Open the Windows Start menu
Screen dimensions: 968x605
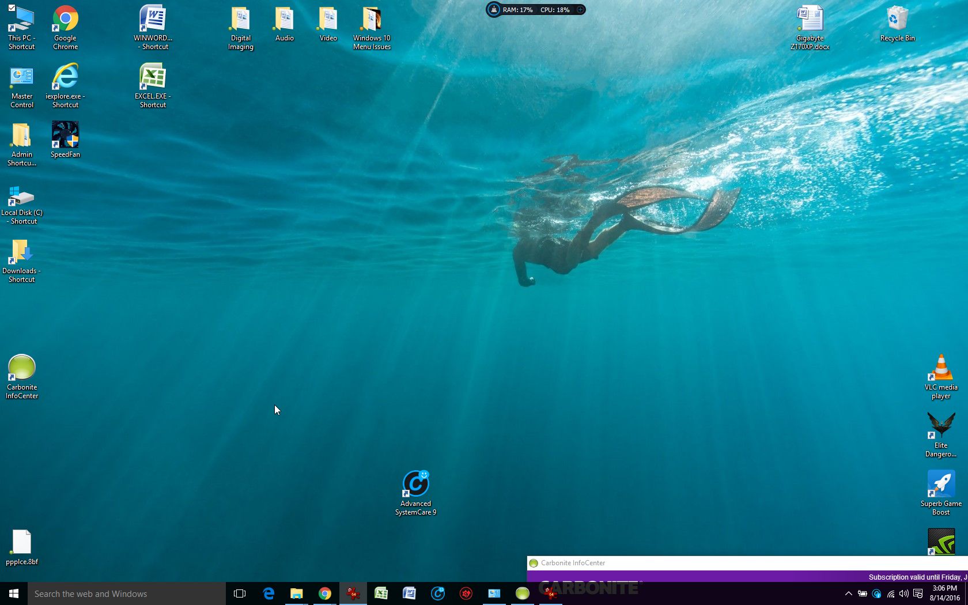[x=14, y=593]
